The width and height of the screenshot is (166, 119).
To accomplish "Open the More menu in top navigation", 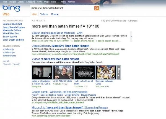I will pyautogui.click(x=54, y=2).
